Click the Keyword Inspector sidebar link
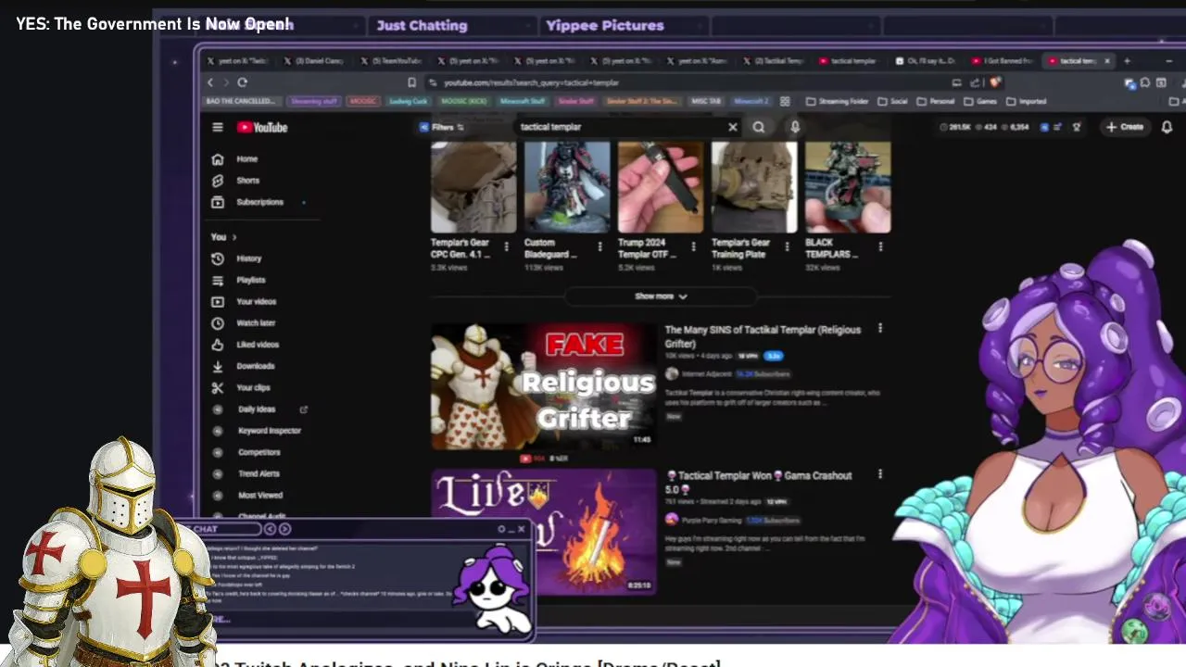This screenshot has width=1186, height=667. click(270, 431)
